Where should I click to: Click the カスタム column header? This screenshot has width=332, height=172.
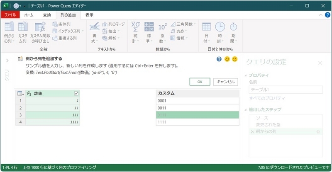(x=198, y=93)
